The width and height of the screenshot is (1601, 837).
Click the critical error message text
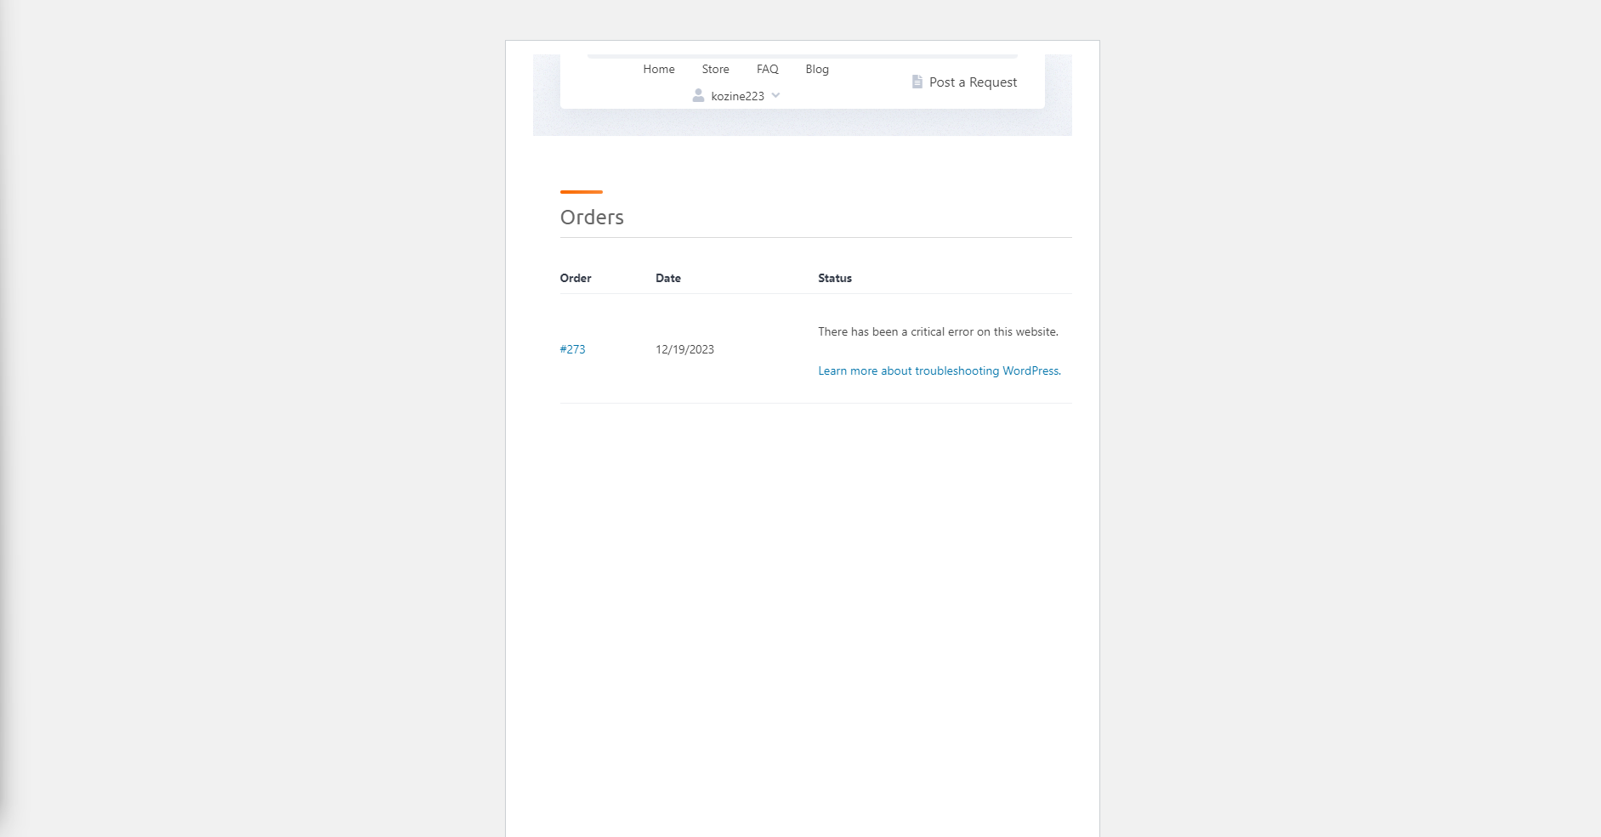pyautogui.click(x=938, y=331)
